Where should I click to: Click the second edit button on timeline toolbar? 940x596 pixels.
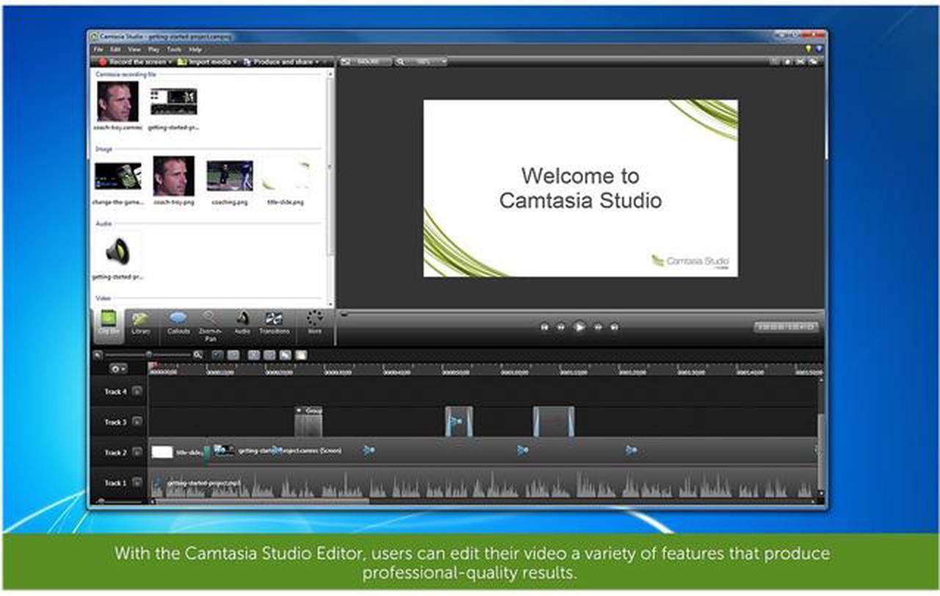click(233, 355)
